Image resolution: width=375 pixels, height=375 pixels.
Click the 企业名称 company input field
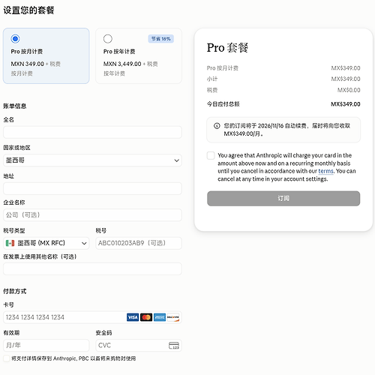(x=92, y=215)
